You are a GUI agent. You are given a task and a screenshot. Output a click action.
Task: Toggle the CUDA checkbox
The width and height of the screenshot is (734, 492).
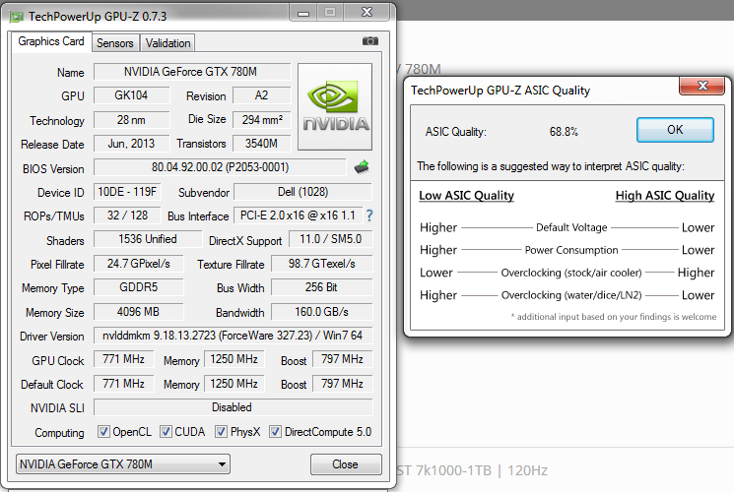coord(166,431)
